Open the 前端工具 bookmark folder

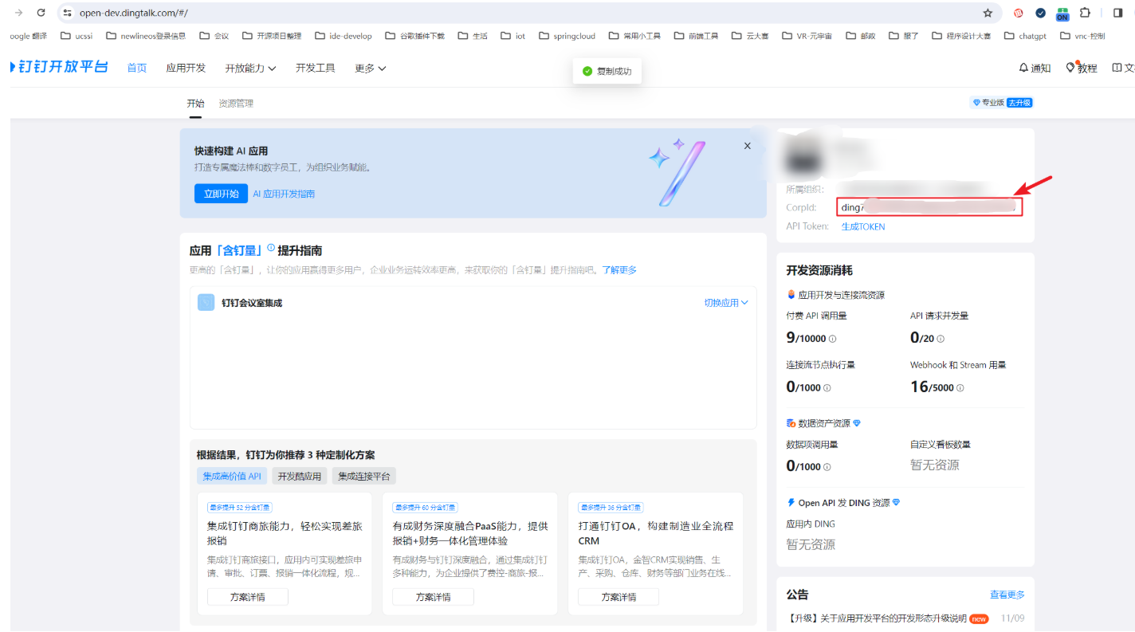696,36
